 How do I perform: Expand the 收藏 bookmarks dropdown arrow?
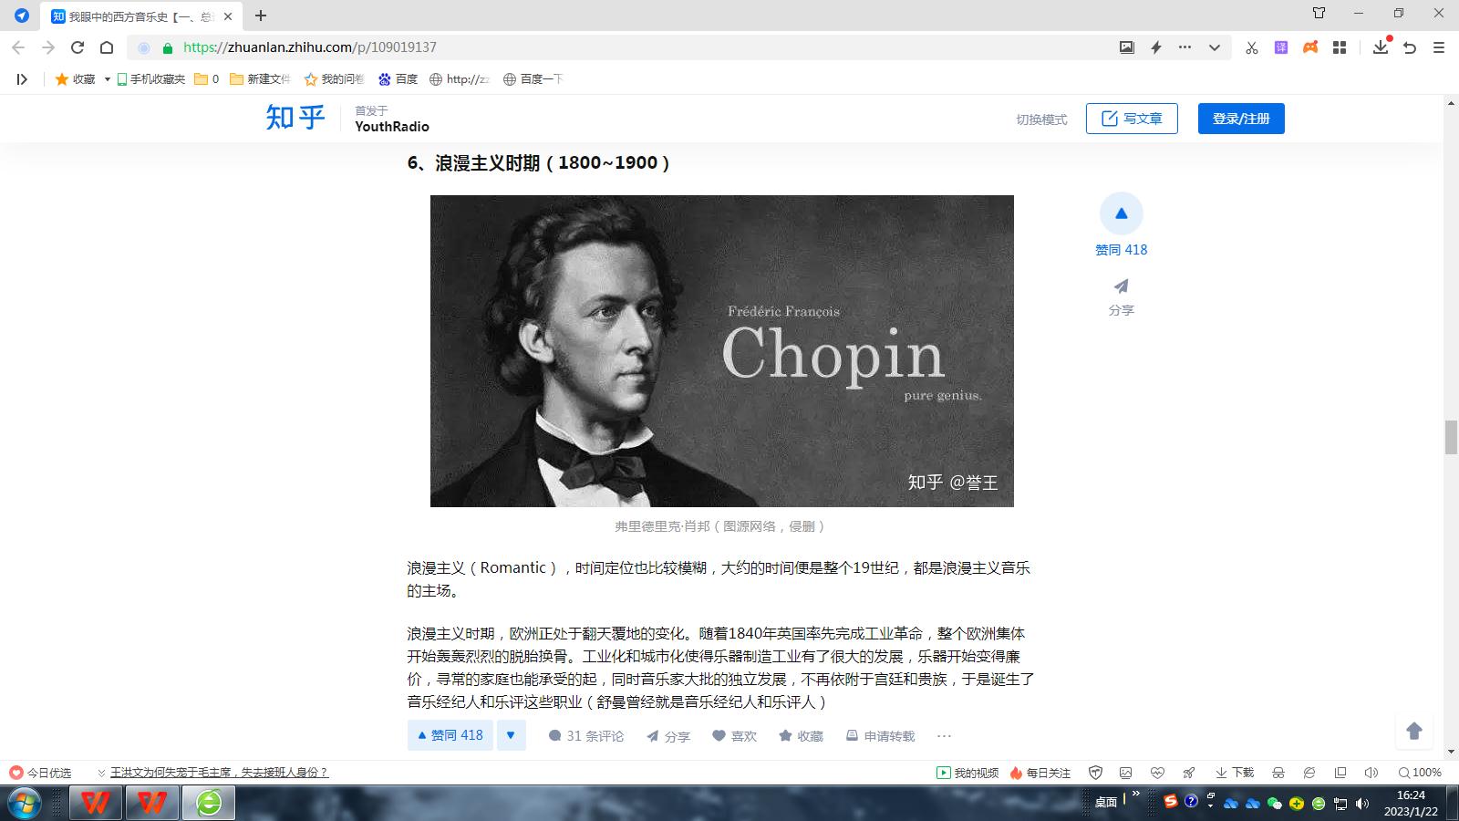(107, 79)
